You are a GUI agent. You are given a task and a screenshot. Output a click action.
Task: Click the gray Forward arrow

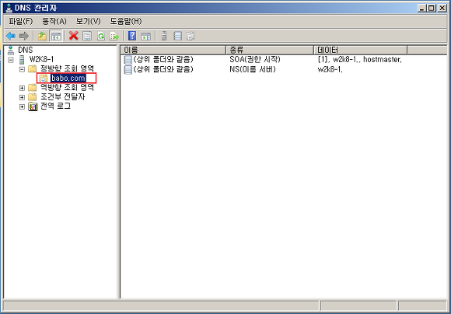pyautogui.click(x=24, y=36)
